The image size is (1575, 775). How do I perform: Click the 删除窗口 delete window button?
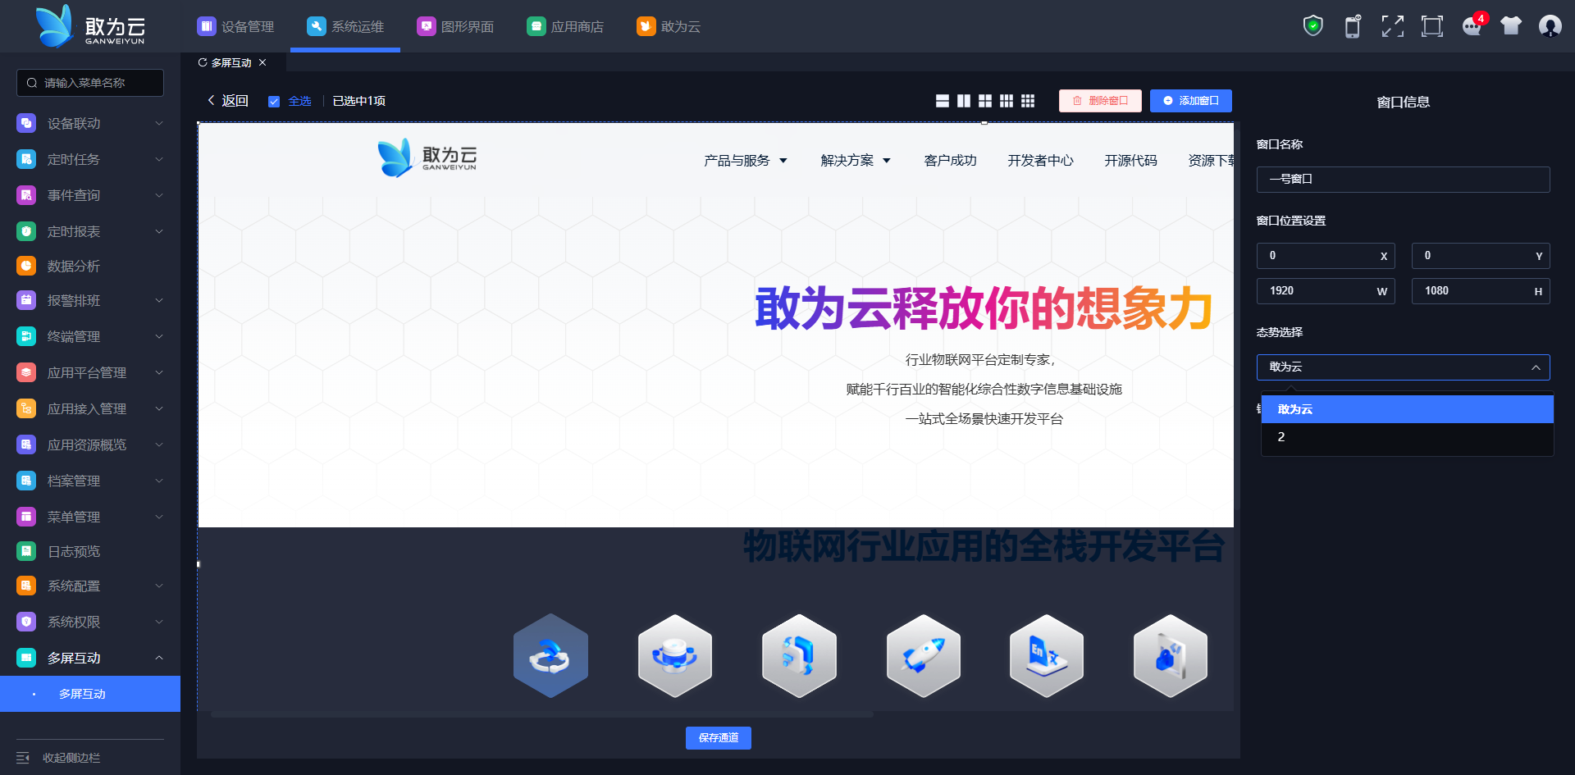tap(1100, 101)
